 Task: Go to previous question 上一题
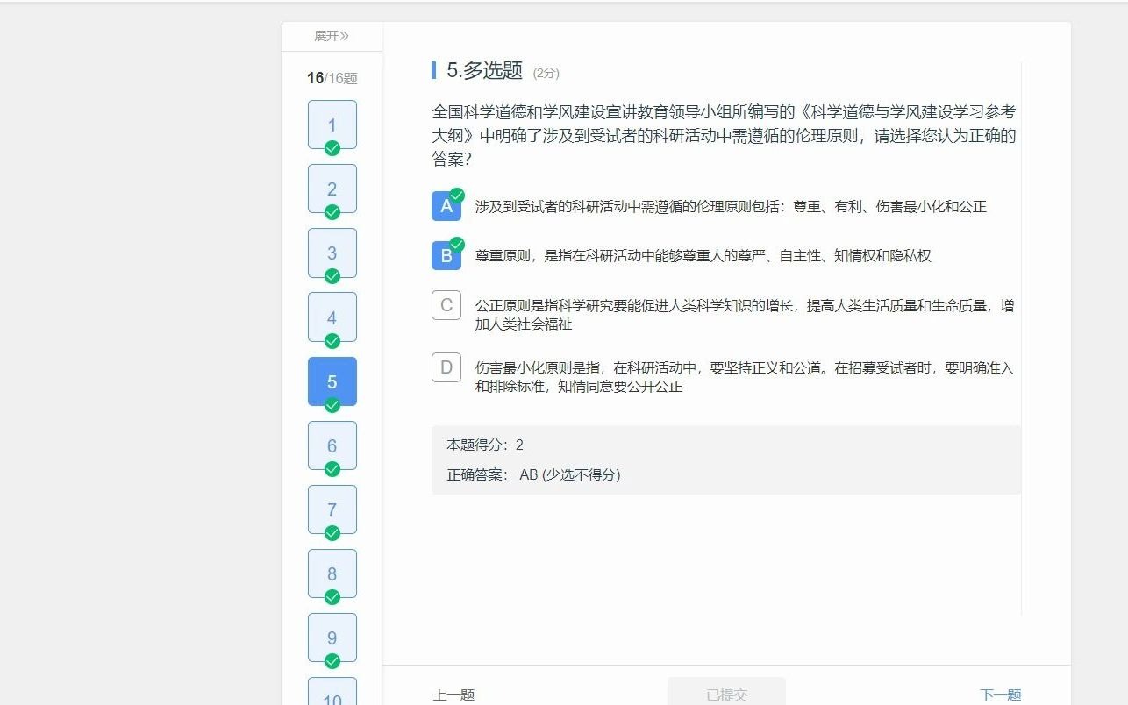pyautogui.click(x=453, y=694)
